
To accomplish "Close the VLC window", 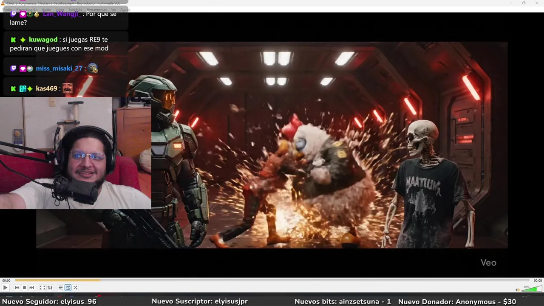I will [536, 3].
